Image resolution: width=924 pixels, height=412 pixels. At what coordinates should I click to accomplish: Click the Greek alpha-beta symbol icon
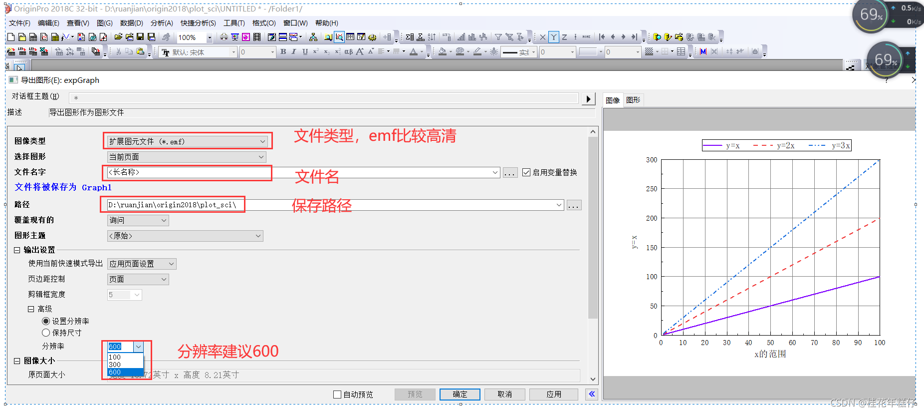pyautogui.click(x=348, y=51)
